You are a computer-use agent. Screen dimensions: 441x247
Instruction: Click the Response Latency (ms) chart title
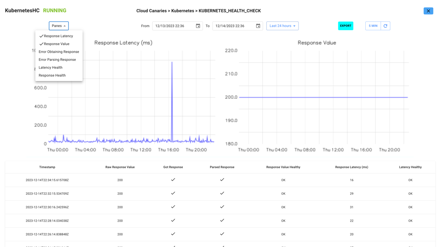[x=123, y=43]
